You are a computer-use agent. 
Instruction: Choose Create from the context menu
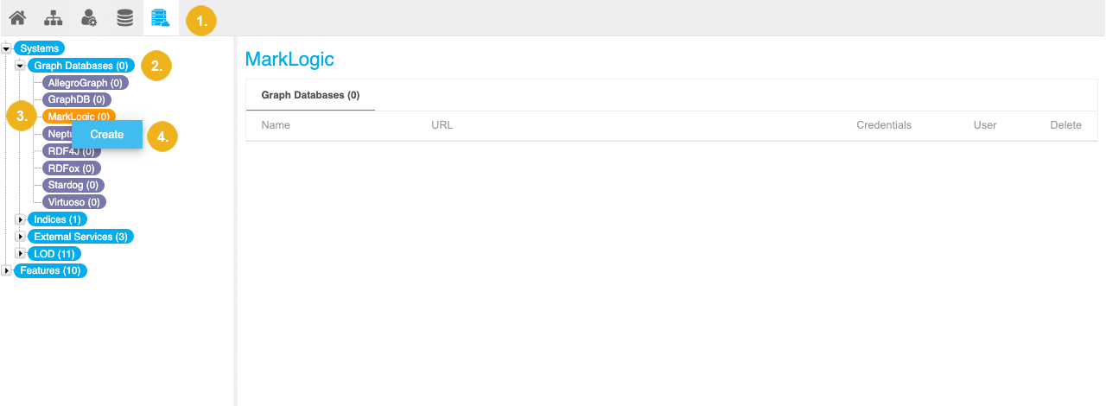point(107,135)
